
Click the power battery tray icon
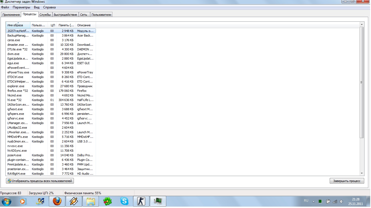coord(328,201)
